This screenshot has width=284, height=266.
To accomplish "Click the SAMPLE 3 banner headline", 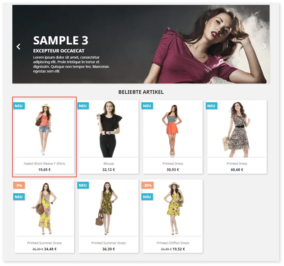I will 61,41.
